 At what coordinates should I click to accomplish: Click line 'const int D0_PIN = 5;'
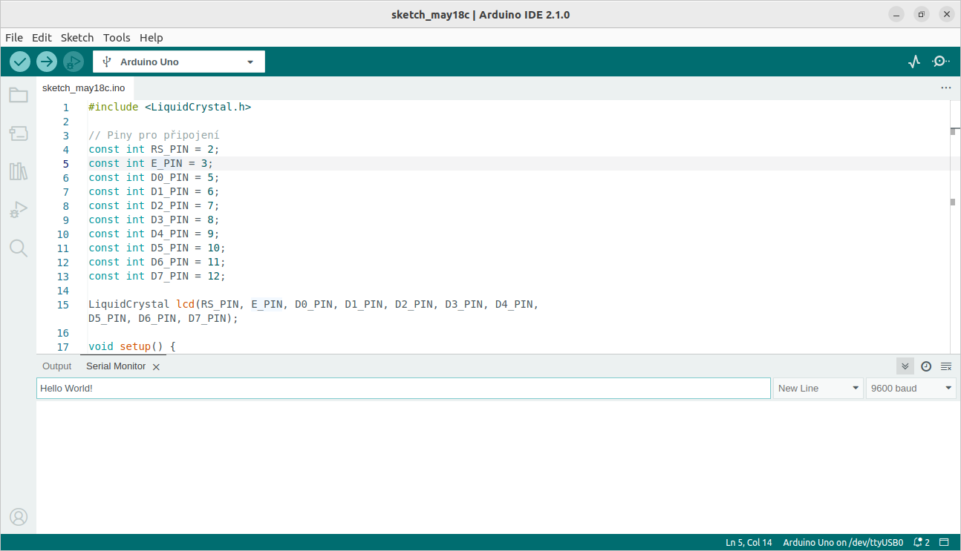(x=154, y=178)
